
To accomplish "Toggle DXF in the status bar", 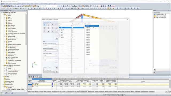I will pos(123,95).
